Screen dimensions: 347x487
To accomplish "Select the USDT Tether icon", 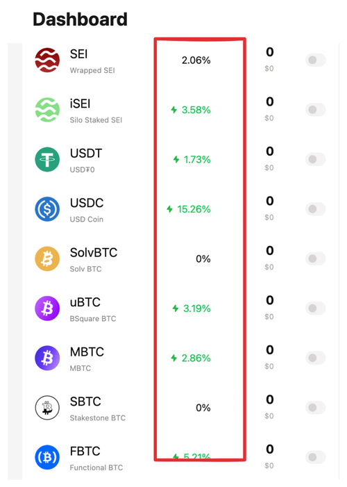I will point(47,159).
